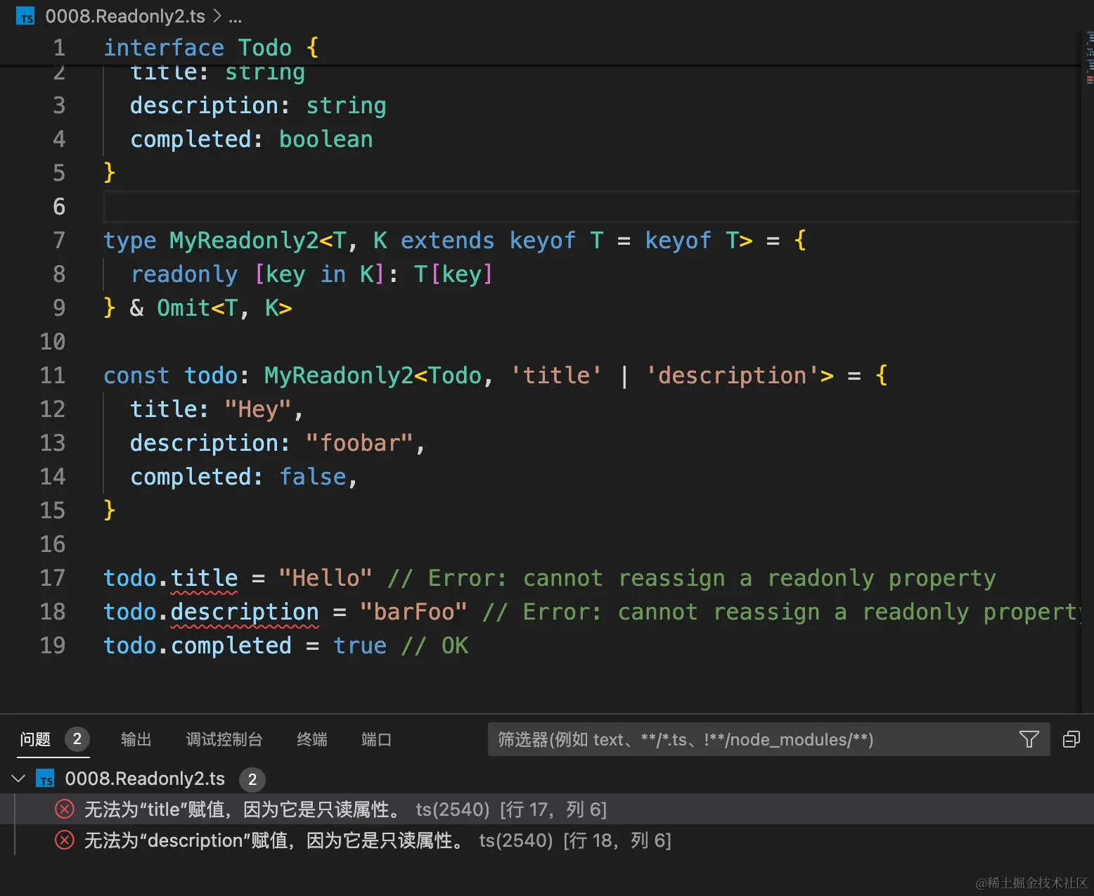Click the count badge beside 0008.Readonly2.ts in Problems

coord(252,779)
